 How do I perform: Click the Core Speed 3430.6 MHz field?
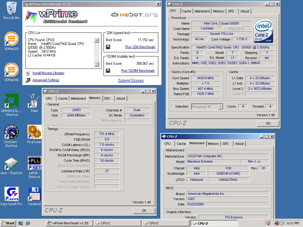click(205, 78)
